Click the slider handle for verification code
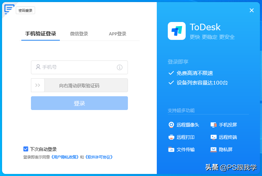The image size is (262, 176). 38,85
